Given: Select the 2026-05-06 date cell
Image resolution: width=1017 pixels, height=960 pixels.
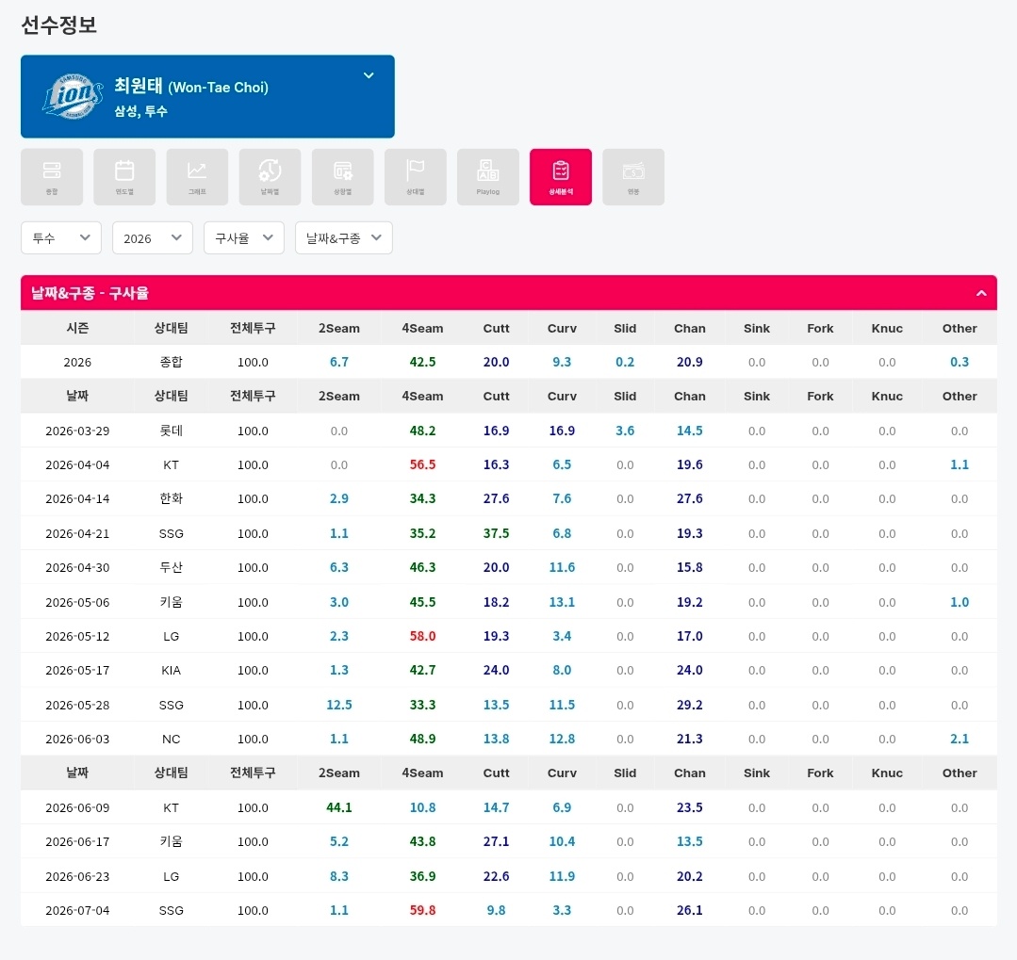Looking at the screenshot, I should click(77, 602).
